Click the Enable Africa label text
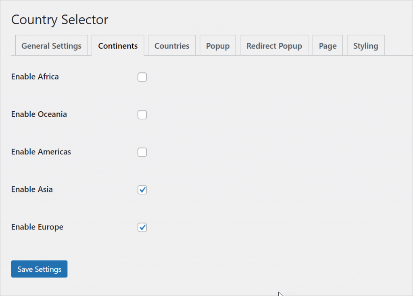This screenshot has width=413, height=296. (x=35, y=77)
